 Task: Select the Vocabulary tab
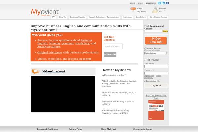(141, 17)
